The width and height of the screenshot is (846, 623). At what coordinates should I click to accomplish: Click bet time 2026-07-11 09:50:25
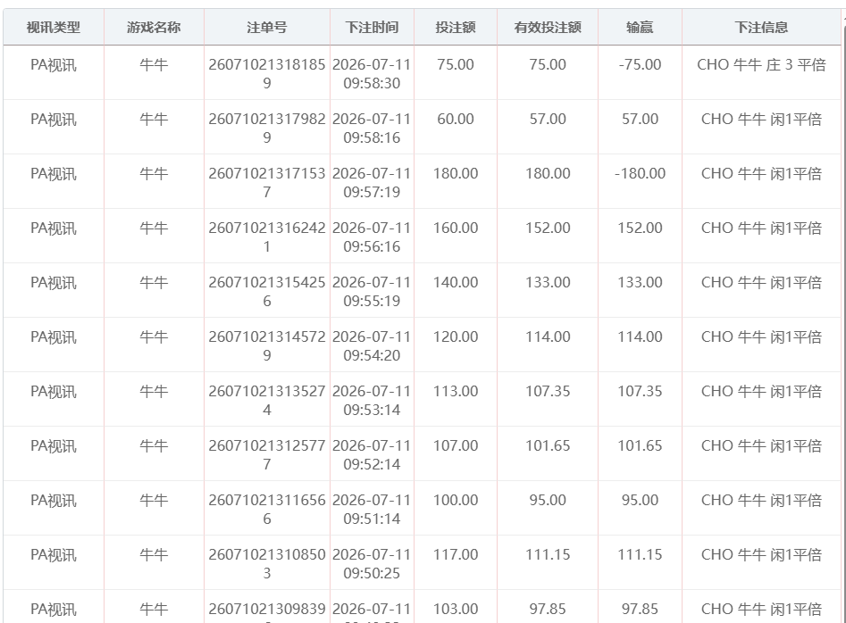coord(372,564)
